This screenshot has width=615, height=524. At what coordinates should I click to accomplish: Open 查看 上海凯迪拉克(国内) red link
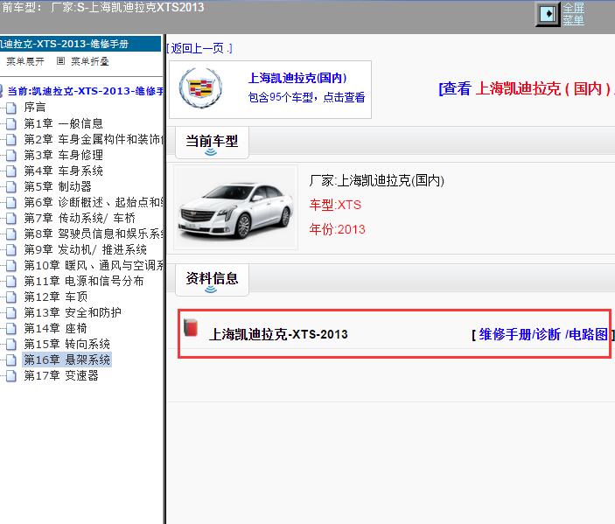click(x=526, y=88)
